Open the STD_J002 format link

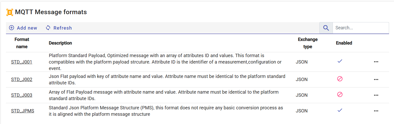pyautogui.click(x=22, y=79)
